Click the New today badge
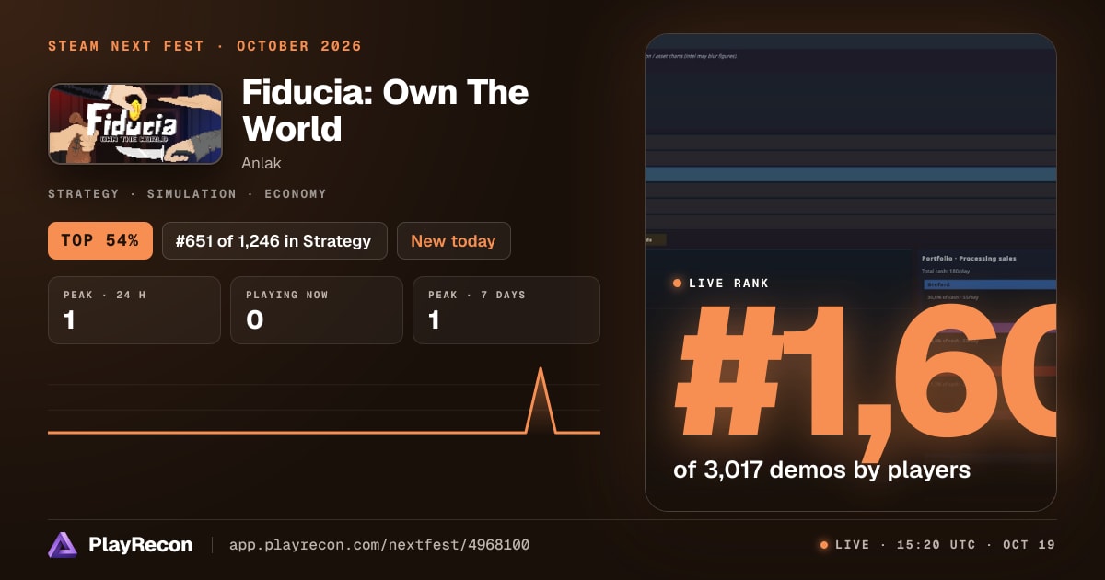Viewport: 1105px width, 580px height. (453, 241)
